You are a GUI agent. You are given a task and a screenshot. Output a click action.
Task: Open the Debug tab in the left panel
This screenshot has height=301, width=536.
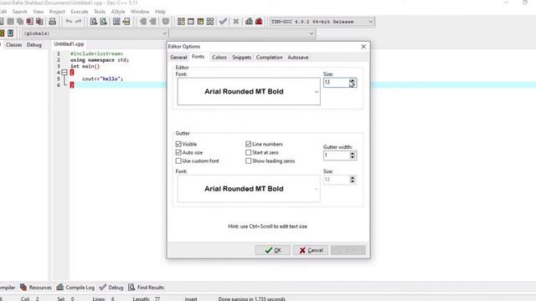(34, 44)
